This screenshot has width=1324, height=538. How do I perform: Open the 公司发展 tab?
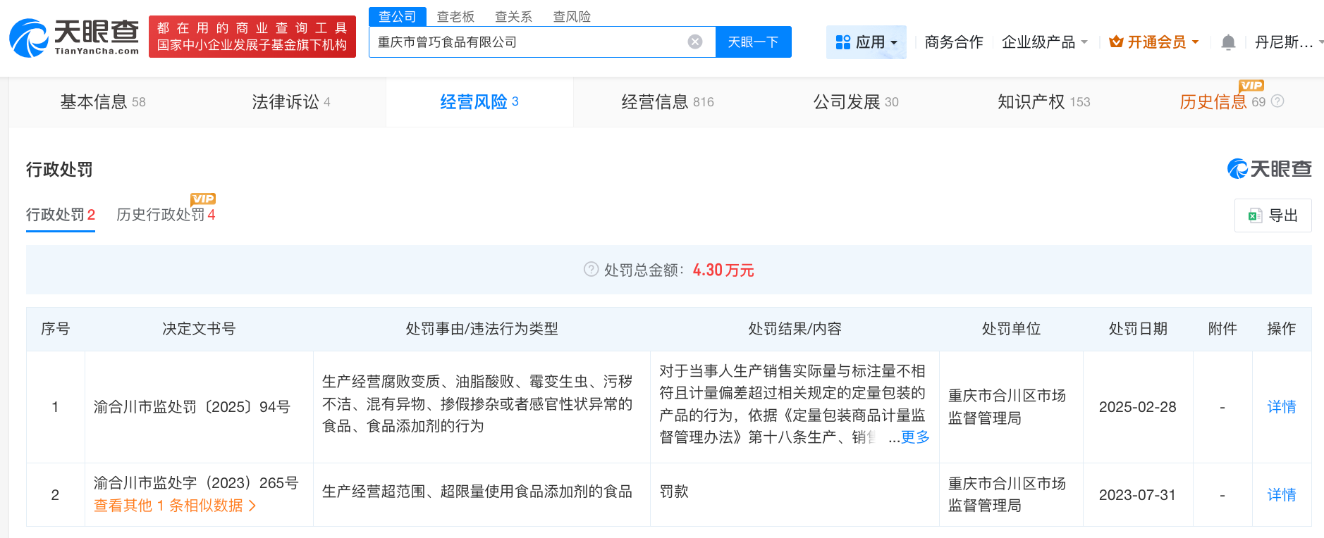[856, 102]
